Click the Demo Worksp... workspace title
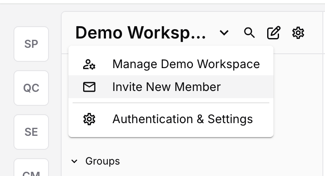This screenshot has width=325, height=176. 141,33
